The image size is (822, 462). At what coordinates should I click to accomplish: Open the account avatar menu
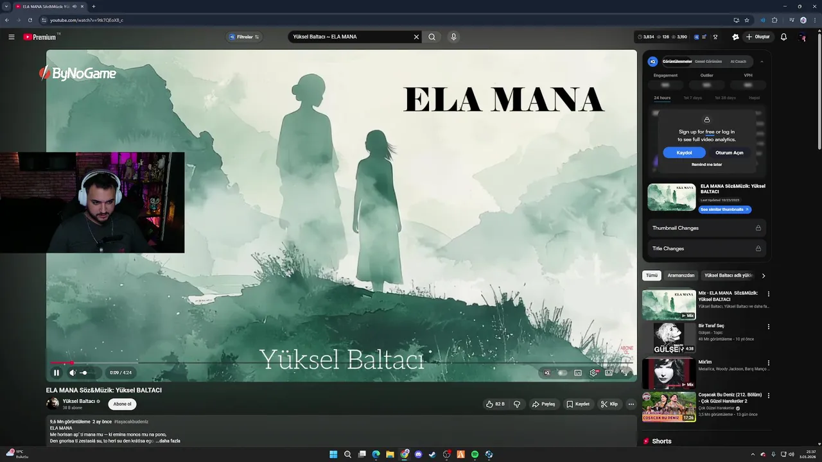(x=803, y=37)
